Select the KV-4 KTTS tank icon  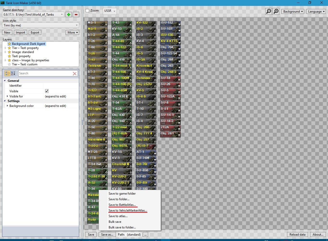(170, 42)
